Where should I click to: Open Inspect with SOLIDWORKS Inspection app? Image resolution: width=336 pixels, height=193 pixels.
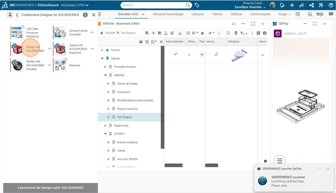[71, 49]
